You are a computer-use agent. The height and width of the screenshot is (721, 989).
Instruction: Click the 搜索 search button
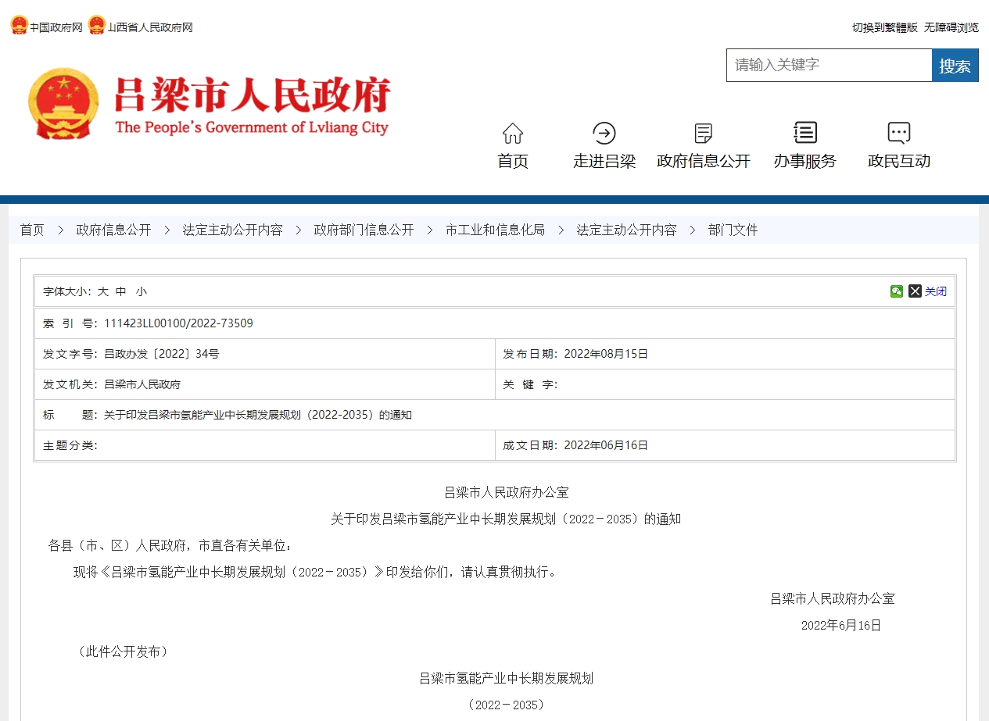coord(955,66)
